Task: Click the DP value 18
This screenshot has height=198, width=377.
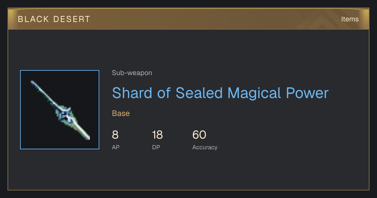Action: [157, 135]
